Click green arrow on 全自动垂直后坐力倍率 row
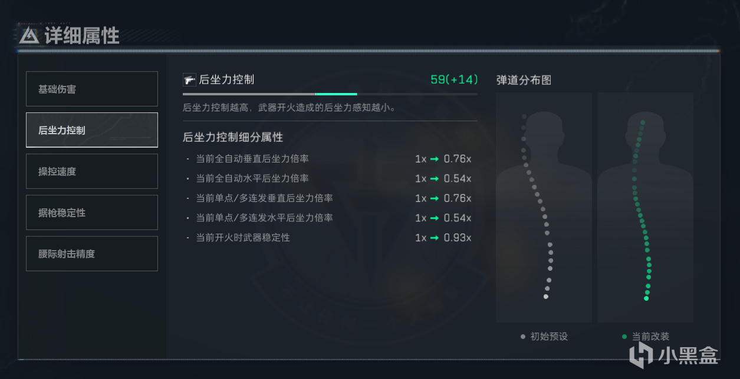 point(434,159)
